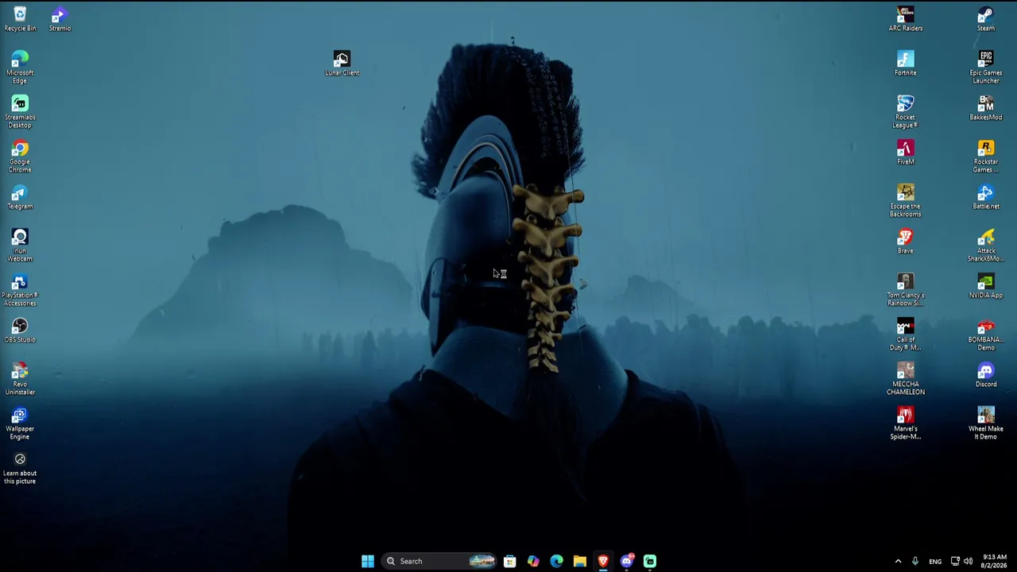Select the Wheel Make It Demo shortcut
Image resolution: width=1017 pixels, height=572 pixels.
pos(986,423)
